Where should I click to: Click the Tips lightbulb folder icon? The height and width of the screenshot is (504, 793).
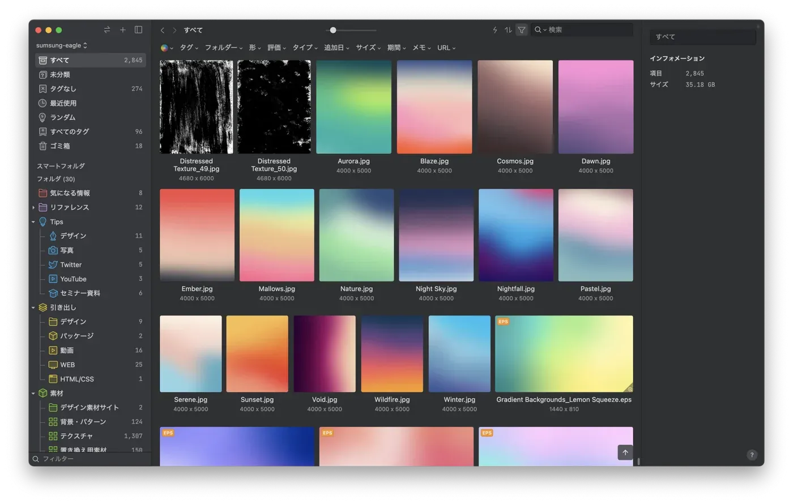click(x=42, y=222)
